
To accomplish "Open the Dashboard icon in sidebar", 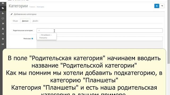I will click(x=3, y=3).
